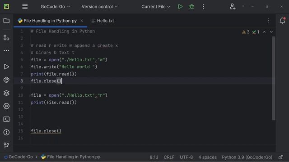Click print(file.read()) on line 7
The height and width of the screenshot is (162, 289).
click(54, 74)
